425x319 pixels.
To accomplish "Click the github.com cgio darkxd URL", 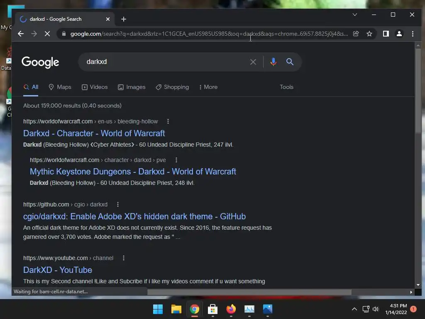I will pyautogui.click(x=65, y=204).
